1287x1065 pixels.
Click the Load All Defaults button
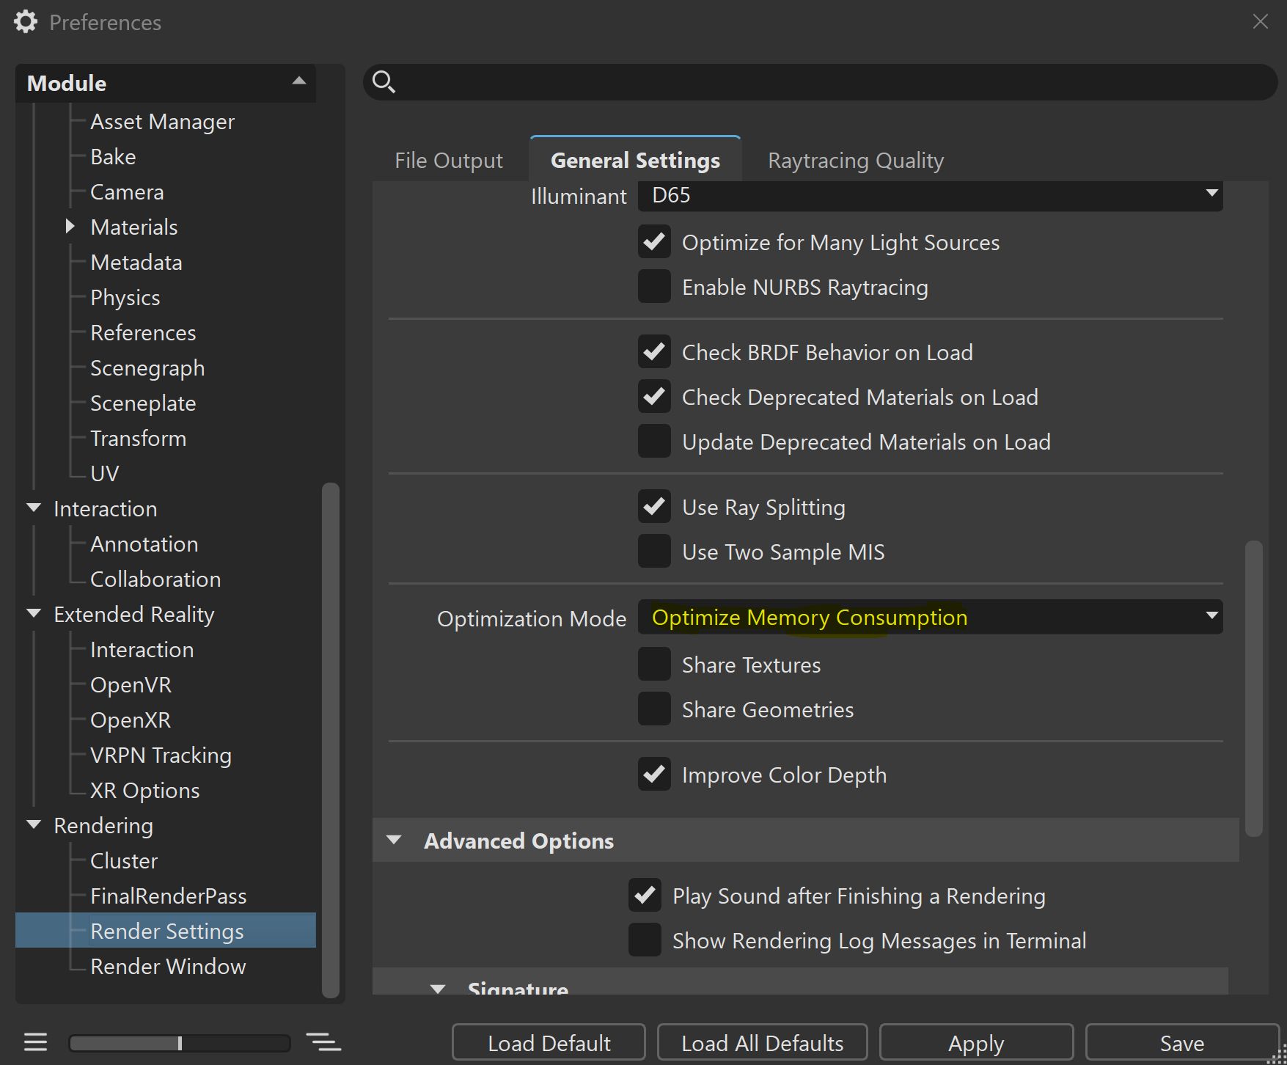tap(763, 1043)
